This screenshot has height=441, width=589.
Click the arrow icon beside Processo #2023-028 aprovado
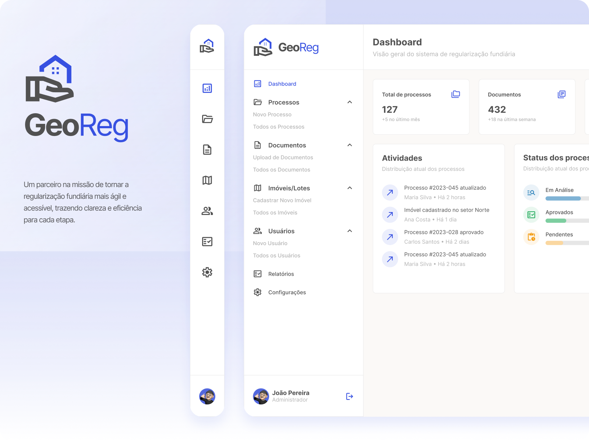pyautogui.click(x=390, y=237)
